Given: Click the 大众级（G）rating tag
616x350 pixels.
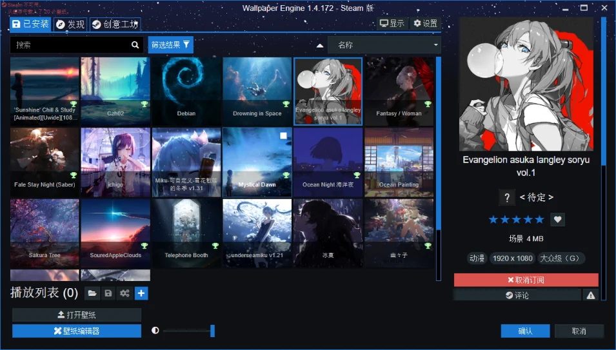Looking at the screenshot, I should click(561, 258).
